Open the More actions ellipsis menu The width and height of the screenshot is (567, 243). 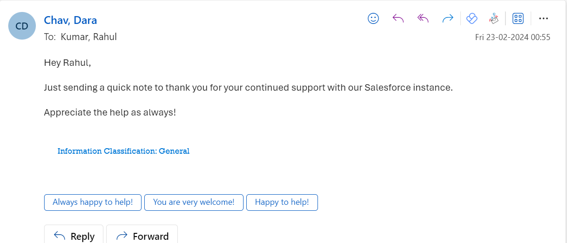[544, 18]
